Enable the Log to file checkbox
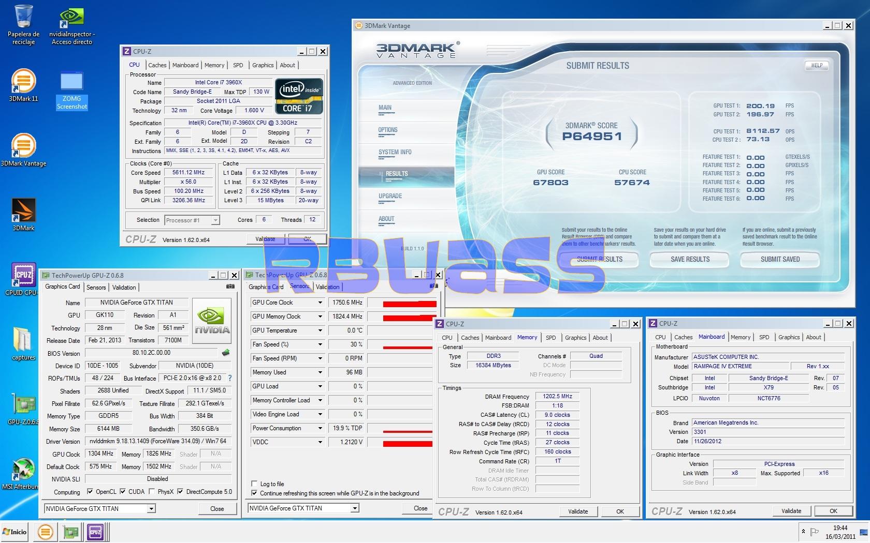The image size is (870, 543). coord(254,484)
